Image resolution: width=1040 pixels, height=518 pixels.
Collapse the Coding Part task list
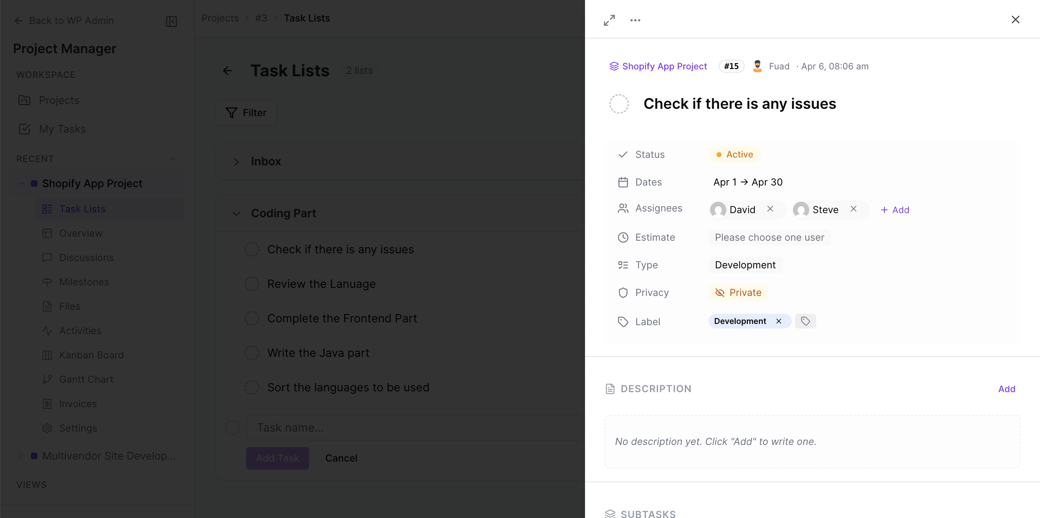point(236,214)
